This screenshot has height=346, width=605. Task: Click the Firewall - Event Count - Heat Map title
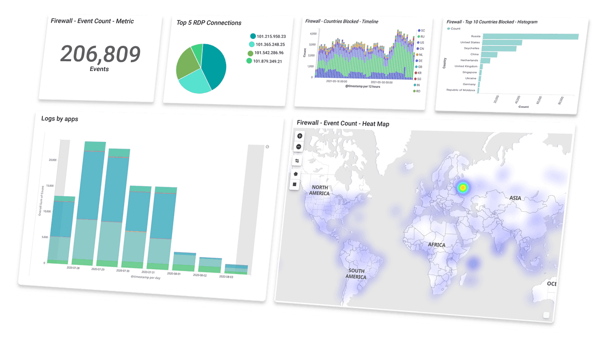point(343,124)
